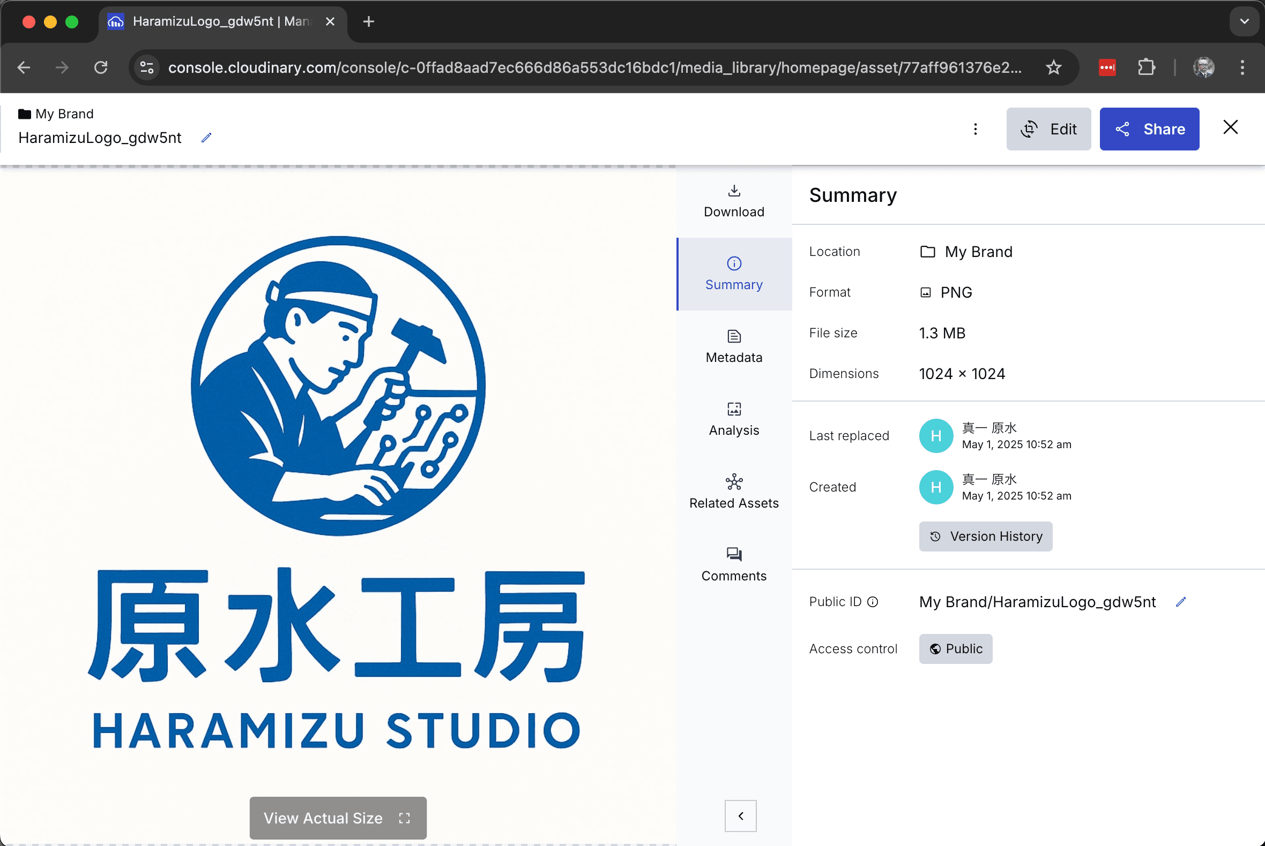This screenshot has width=1265, height=846.
Task: Bookmark this page with star icon
Action: (x=1053, y=67)
